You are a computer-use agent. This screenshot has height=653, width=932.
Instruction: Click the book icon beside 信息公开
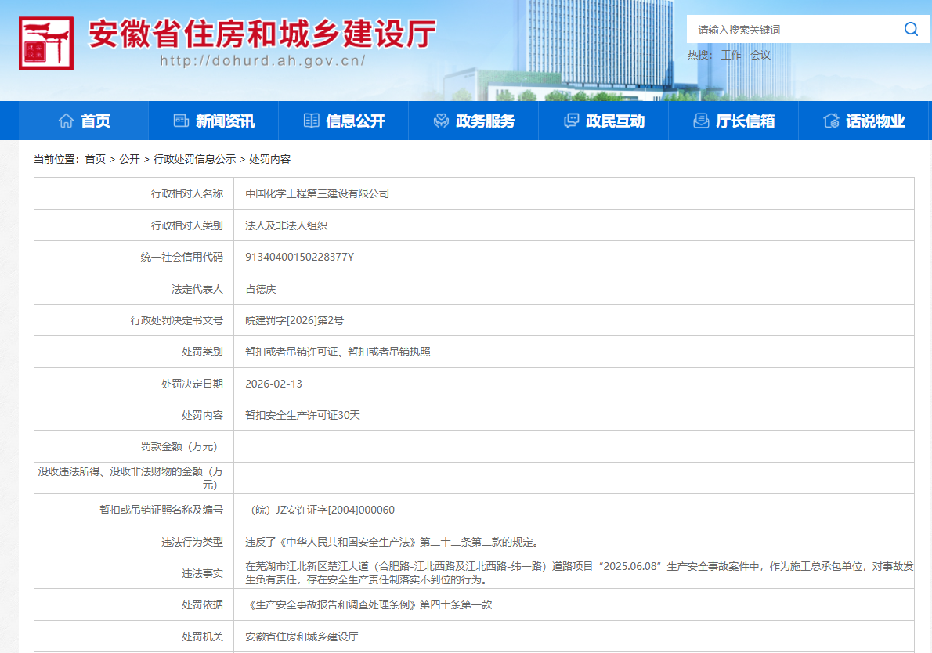click(311, 121)
